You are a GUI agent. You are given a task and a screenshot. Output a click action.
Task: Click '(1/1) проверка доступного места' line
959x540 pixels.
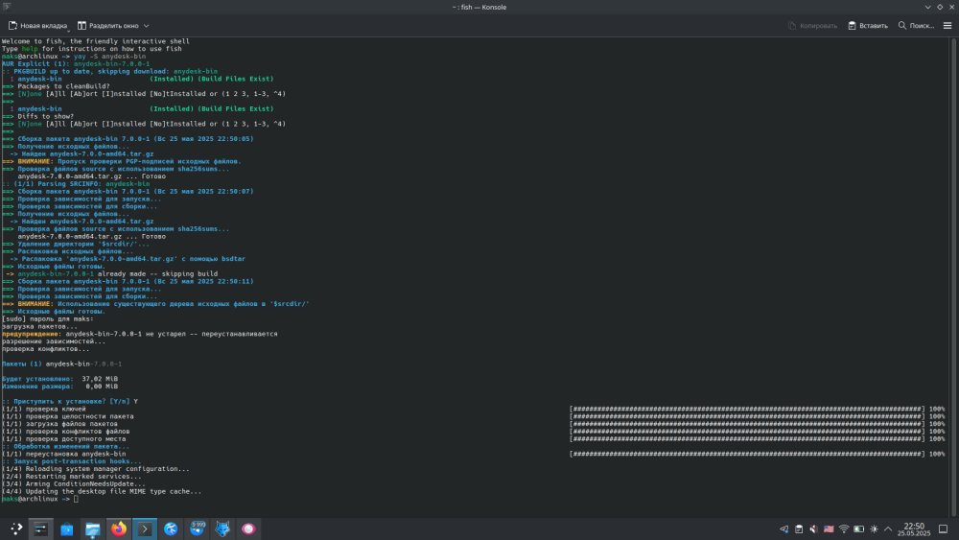pyautogui.click(x=63, y=438)
